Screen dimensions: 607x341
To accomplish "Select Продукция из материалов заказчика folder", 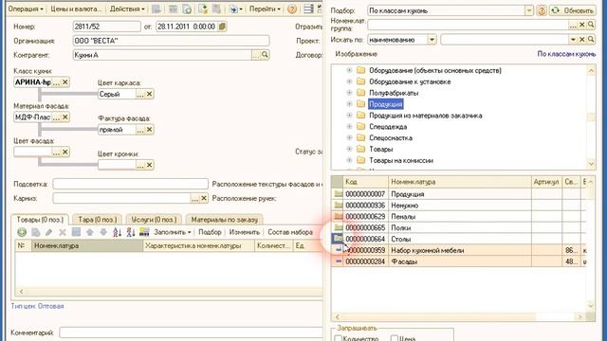I will point(426,116).
